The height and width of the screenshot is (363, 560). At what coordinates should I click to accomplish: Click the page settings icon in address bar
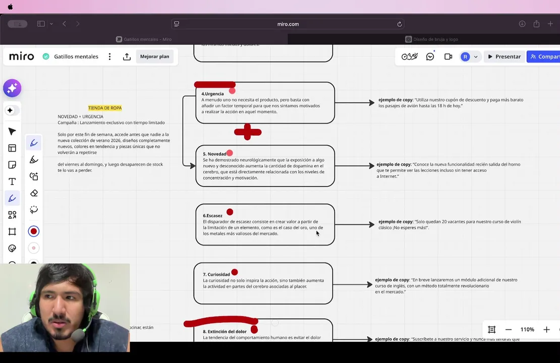[x=177, y=24]
